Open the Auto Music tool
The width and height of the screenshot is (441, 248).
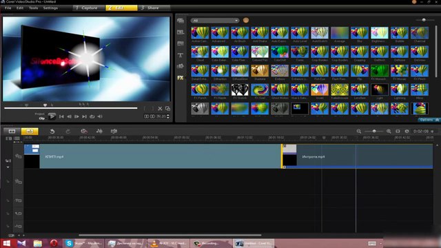pyautogui.click(x=114, y=131)
